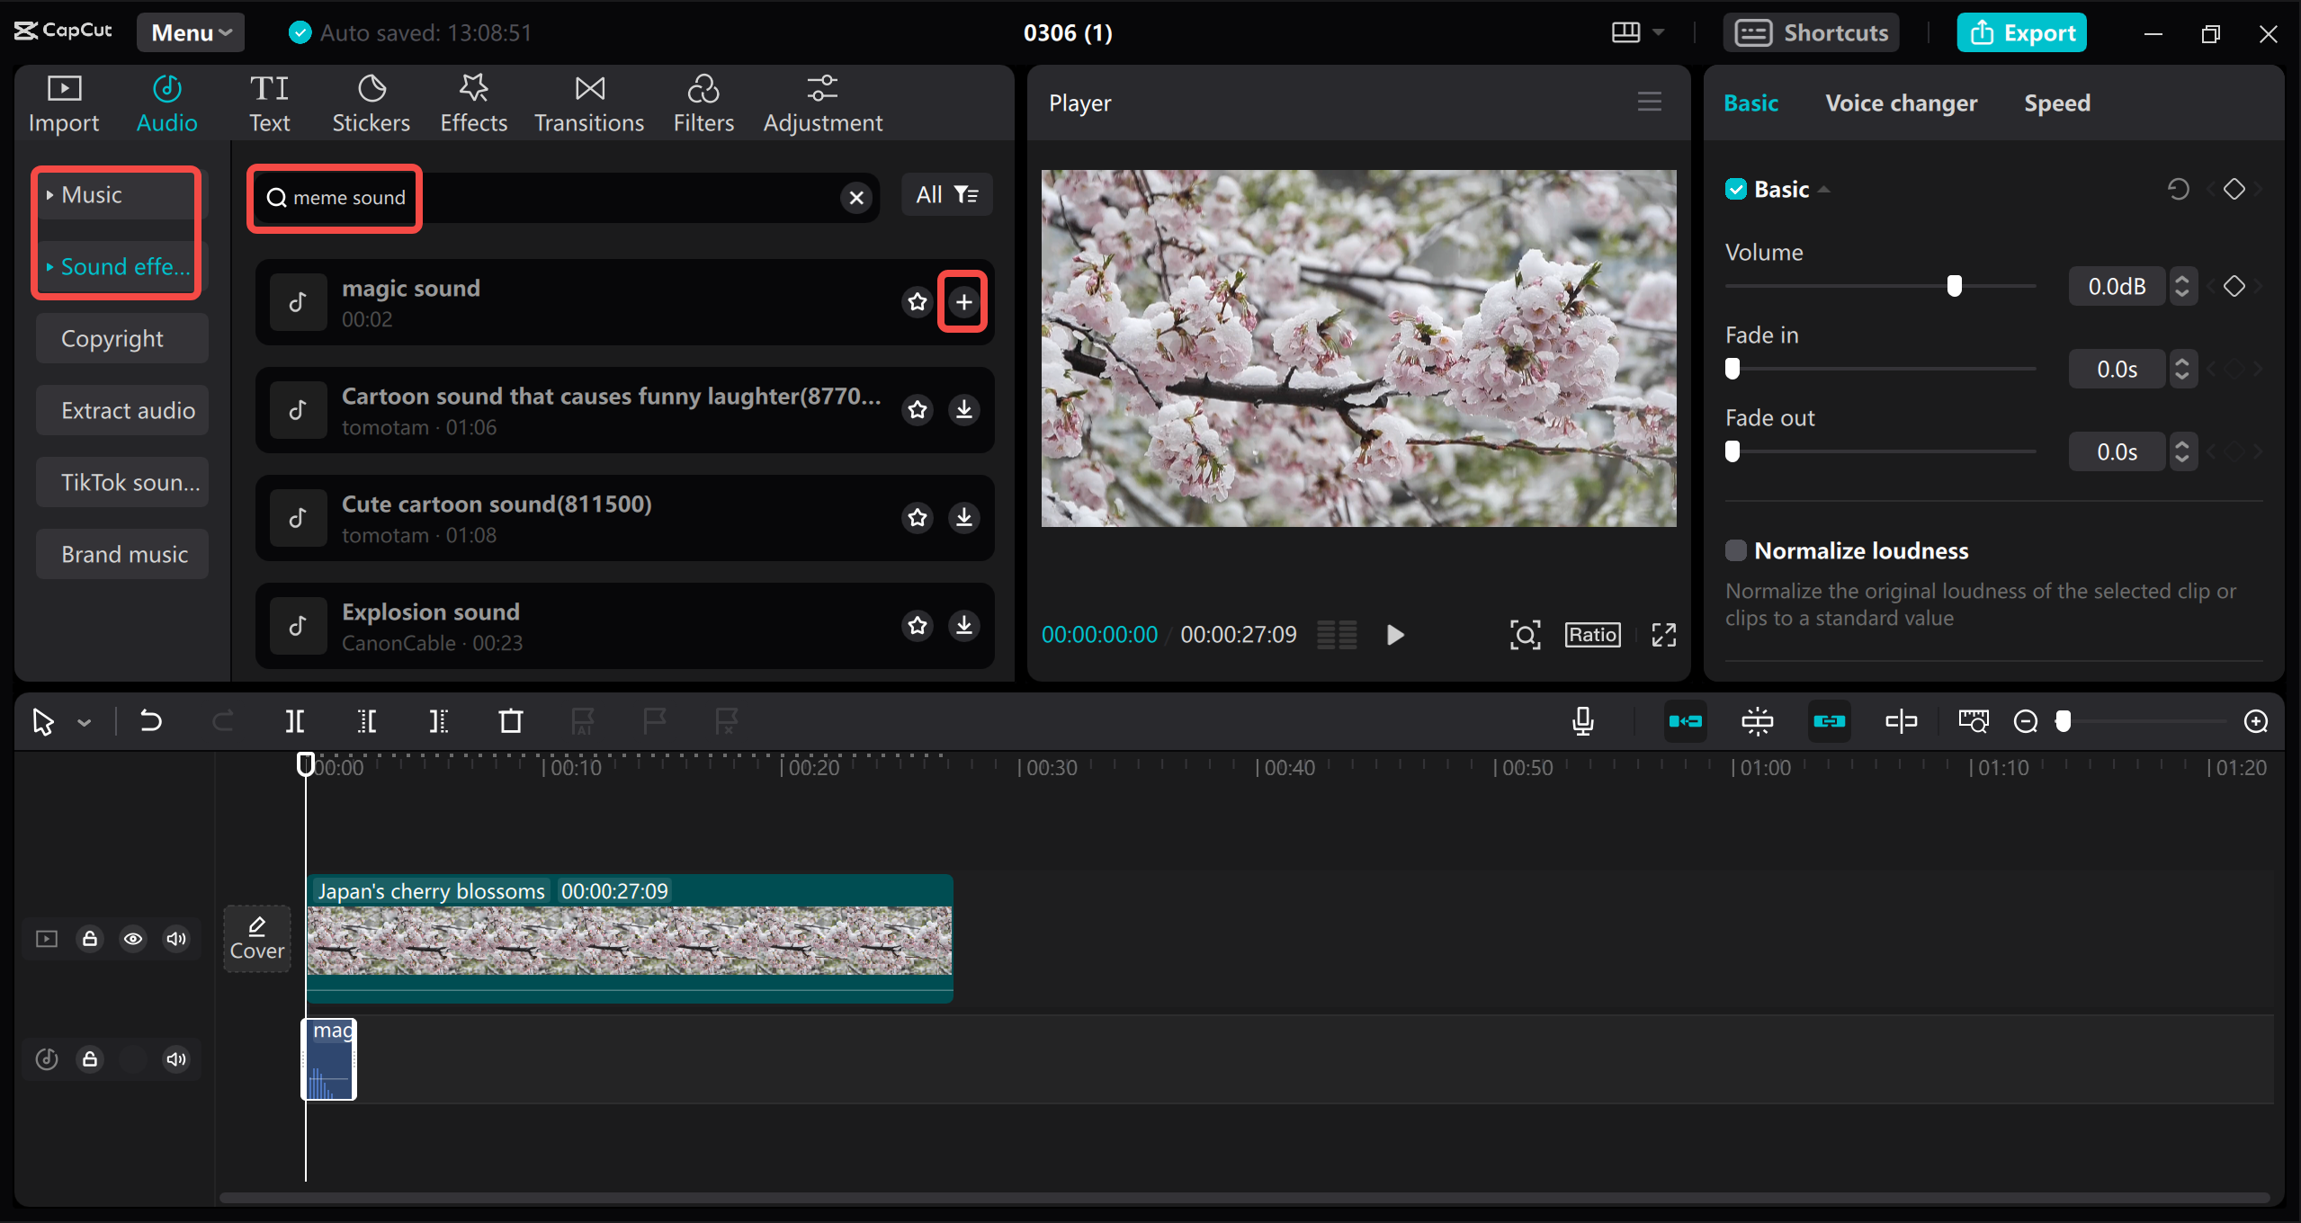Click the Record voiceover microphone icon
The height and width of the screenshot is (1223, 2301).
[x=1582, y=721]
